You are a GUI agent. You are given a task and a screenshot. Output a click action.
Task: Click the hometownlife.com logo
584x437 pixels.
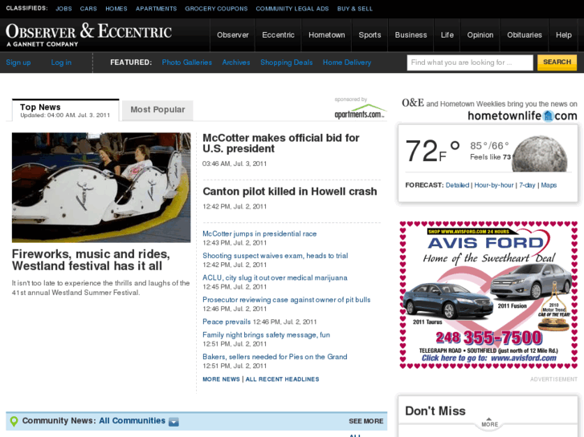click(x=522, y=115)
